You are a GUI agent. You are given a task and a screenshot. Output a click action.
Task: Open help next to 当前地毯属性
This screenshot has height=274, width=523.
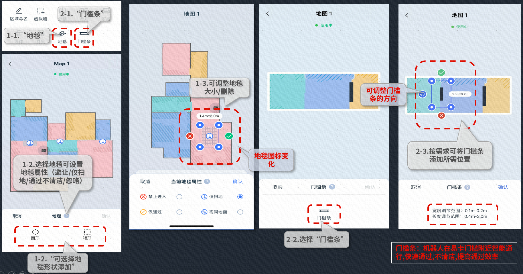pyautogui.click(x=207, y=182)
